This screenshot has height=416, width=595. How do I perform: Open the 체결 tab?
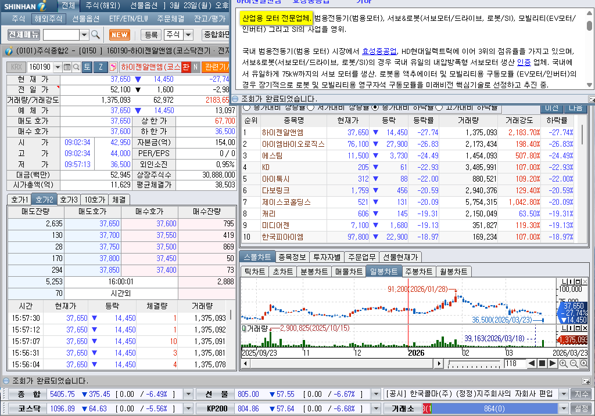(x=119, y=200)
